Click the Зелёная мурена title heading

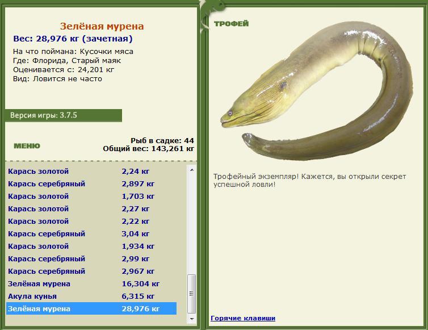click(x=102, y=26)
